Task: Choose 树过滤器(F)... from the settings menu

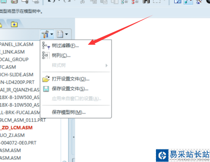Action: [76, 46]
